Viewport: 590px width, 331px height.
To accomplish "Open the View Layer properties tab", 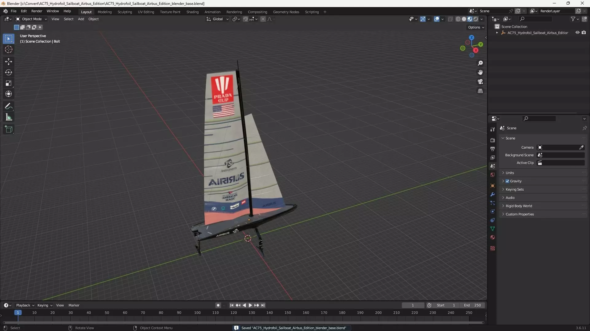I will 493,157.
